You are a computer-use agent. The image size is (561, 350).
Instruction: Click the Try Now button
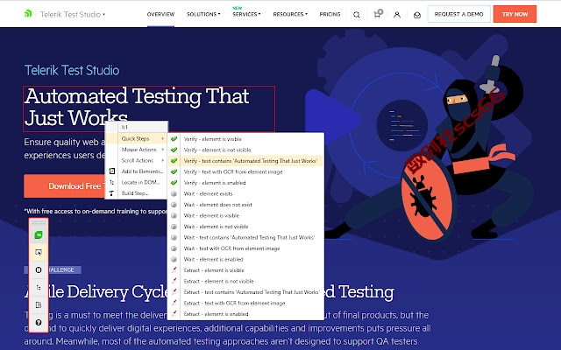point(515,14)
